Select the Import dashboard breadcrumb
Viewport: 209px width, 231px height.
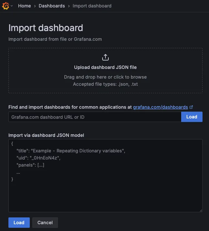[x=92, y=6]
